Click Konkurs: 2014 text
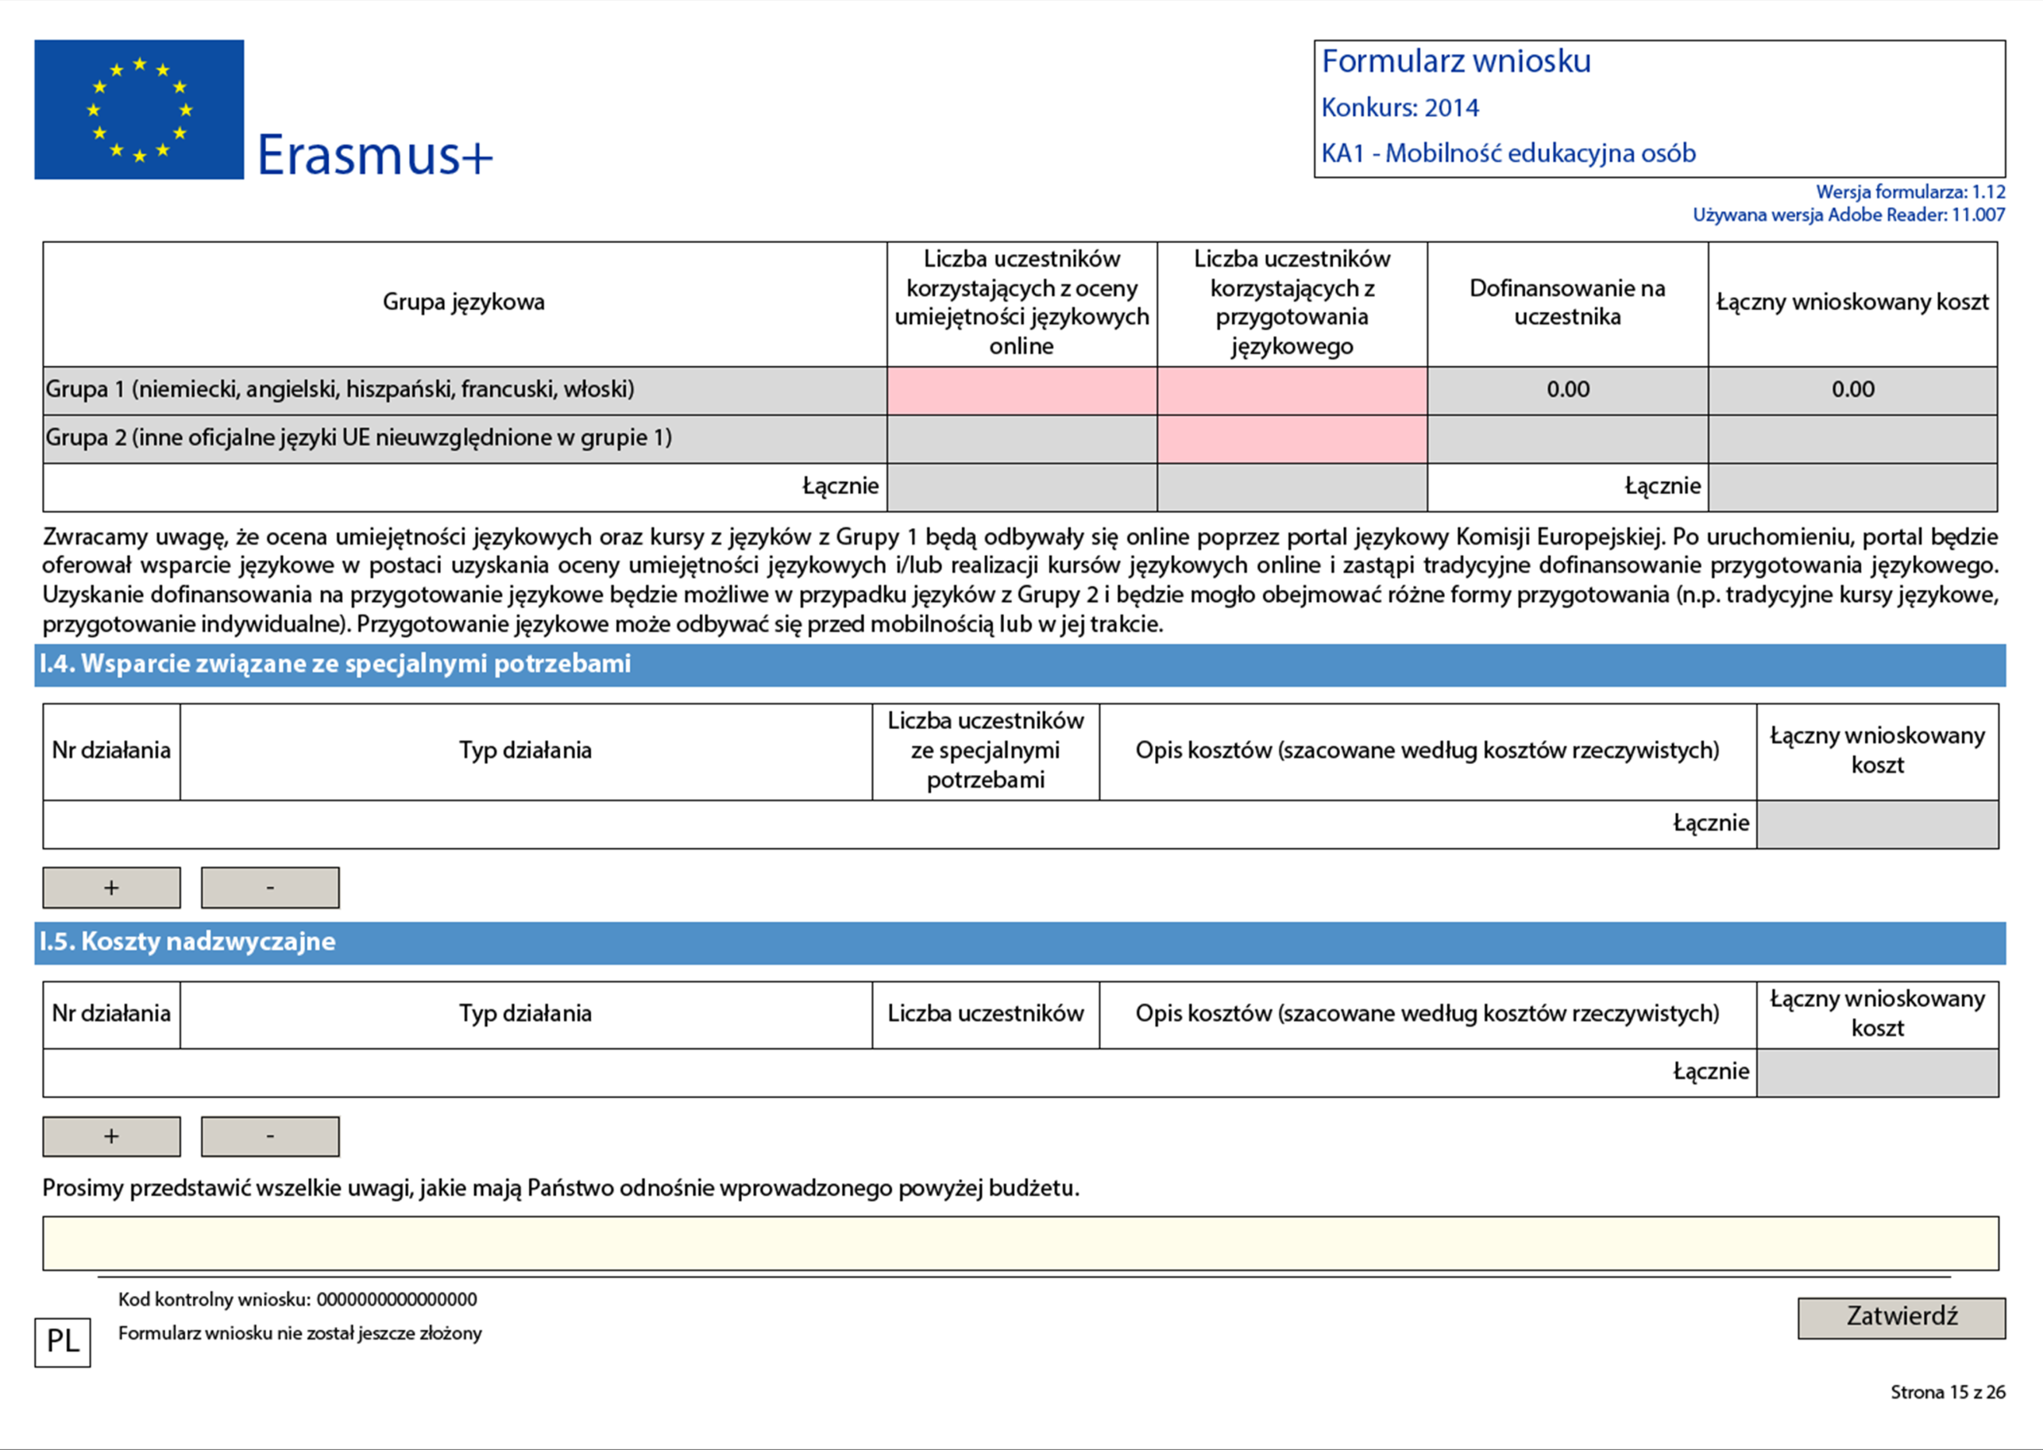 point(1400,108)
